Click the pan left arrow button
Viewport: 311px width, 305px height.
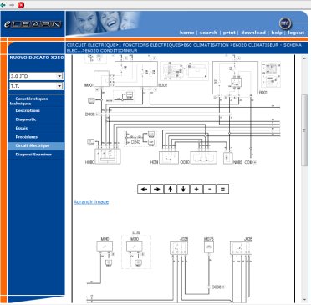144,189
